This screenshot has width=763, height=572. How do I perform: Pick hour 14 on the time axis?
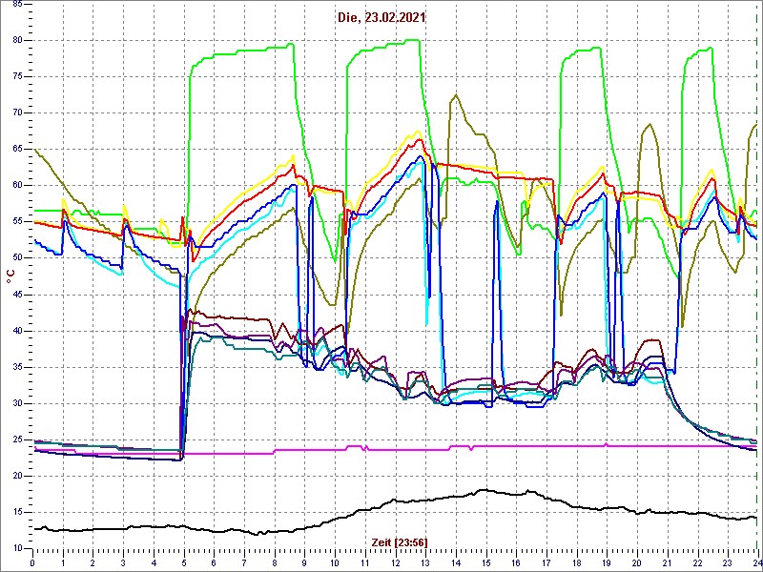pos(456,562)
